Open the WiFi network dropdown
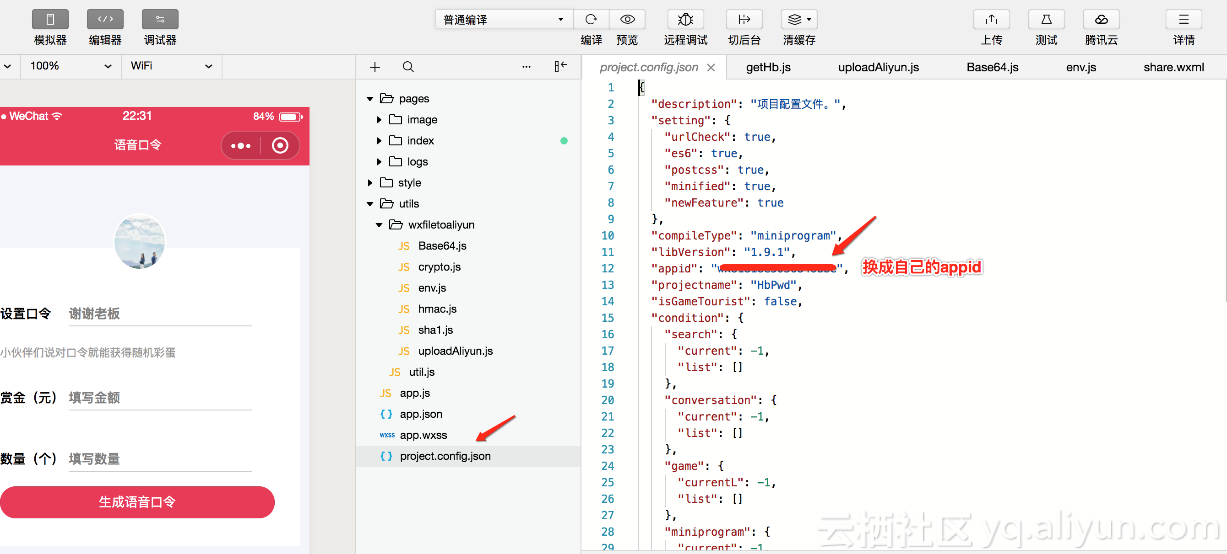 coord(171,66)
